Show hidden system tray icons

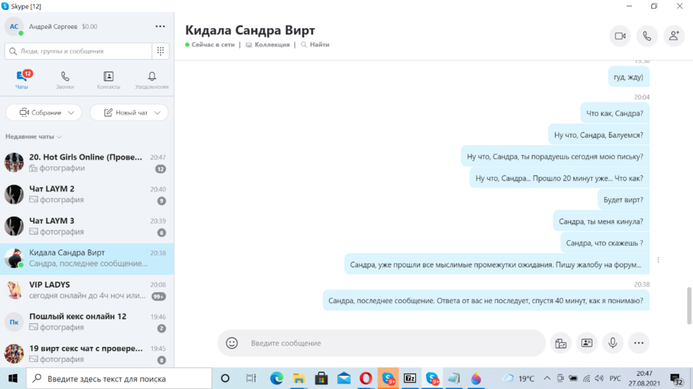point(547,379)
